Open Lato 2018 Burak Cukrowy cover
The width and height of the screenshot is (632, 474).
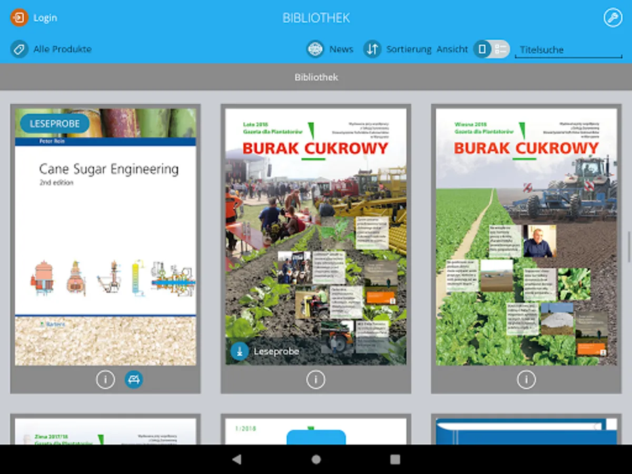coord(316,237)
